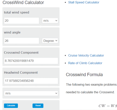Click the total wind speed label
Image resolution: width=117 pixels, height=110 pixels.
[16, 12]
